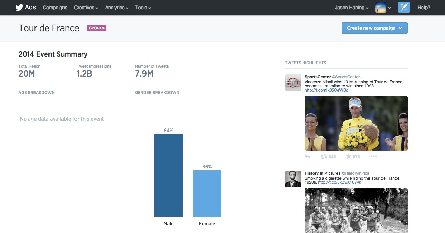Open the Tools menu
The image size is (445, 233).
click(x=142, y=7)
